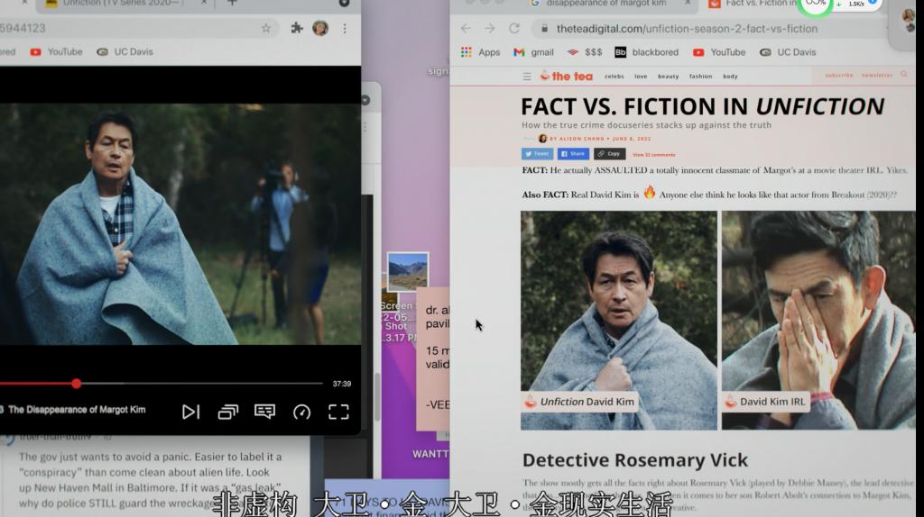The image size is (924, 517).
Task: Click the newsletter link on the tea header
Action: pos(877,76)
